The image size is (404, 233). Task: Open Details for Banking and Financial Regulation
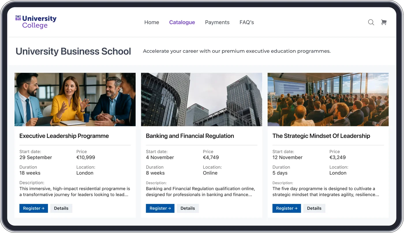(188, 208)
